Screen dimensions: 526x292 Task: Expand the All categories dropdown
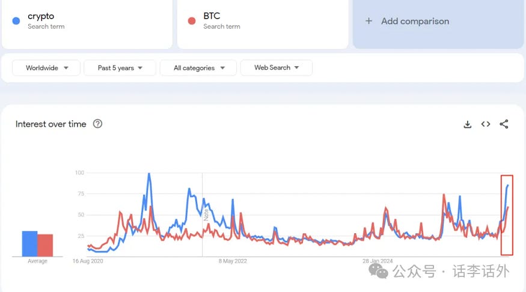tap(198, 68)
